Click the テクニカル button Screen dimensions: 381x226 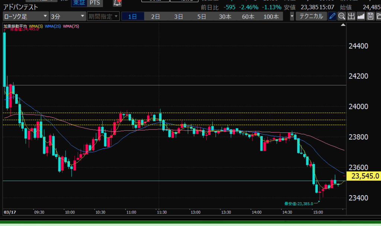pos(311,16)
